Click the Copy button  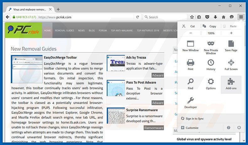209,26
